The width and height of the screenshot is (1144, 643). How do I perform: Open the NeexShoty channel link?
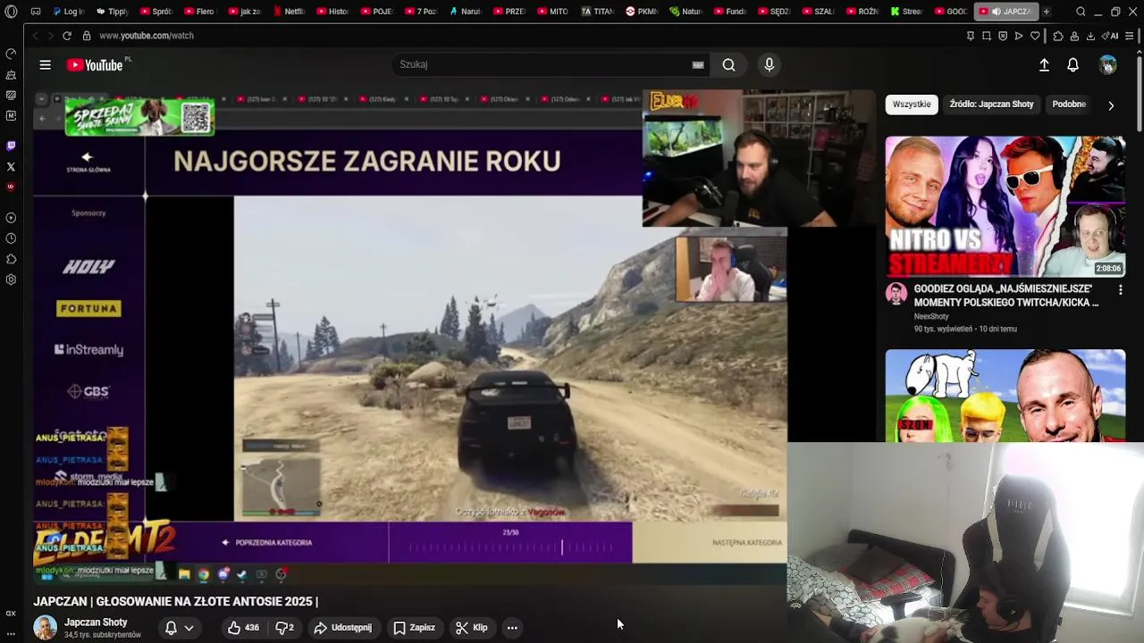(x=931, y=316)
